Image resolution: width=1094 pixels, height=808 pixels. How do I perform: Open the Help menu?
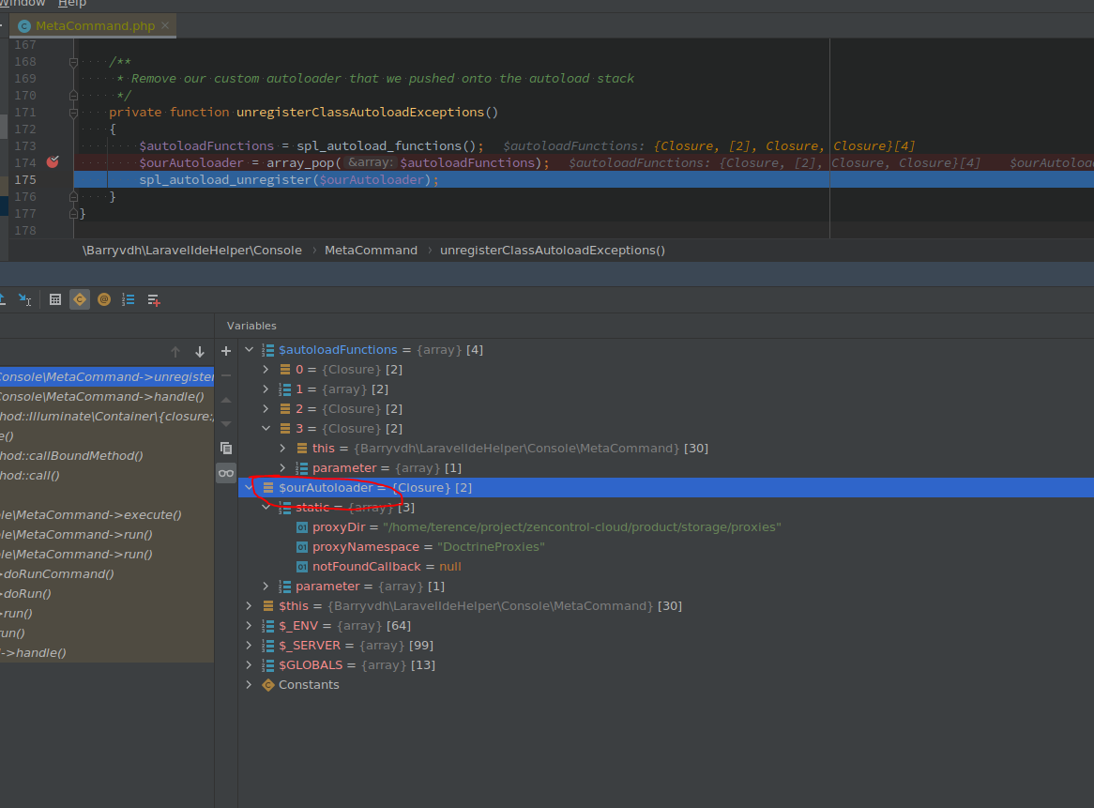pyautogui.click(x=72, y=4)
